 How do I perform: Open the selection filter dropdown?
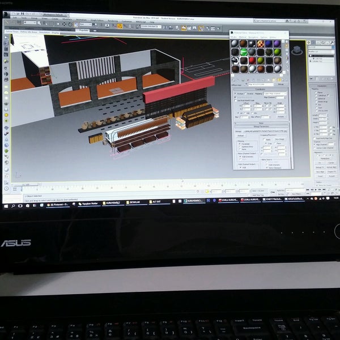[x=29, y=23]
